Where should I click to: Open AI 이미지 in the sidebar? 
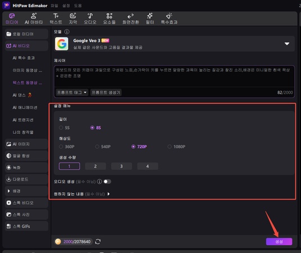[26, 144]
